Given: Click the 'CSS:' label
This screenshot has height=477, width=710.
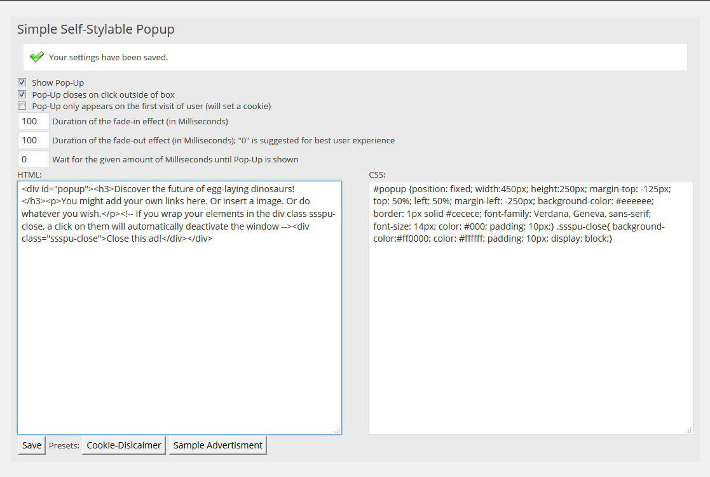Looking at the screenshot, I should click(377, 175).
